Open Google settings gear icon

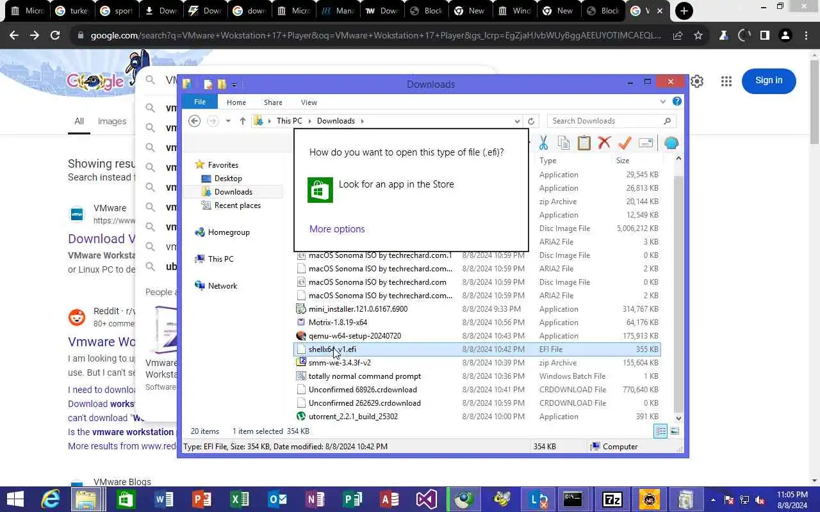(697, 81)
